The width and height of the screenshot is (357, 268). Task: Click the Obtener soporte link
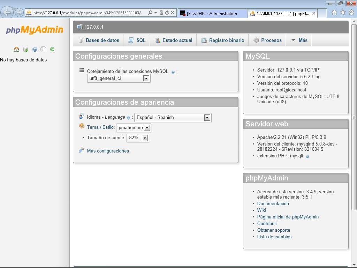pos(274,230)
